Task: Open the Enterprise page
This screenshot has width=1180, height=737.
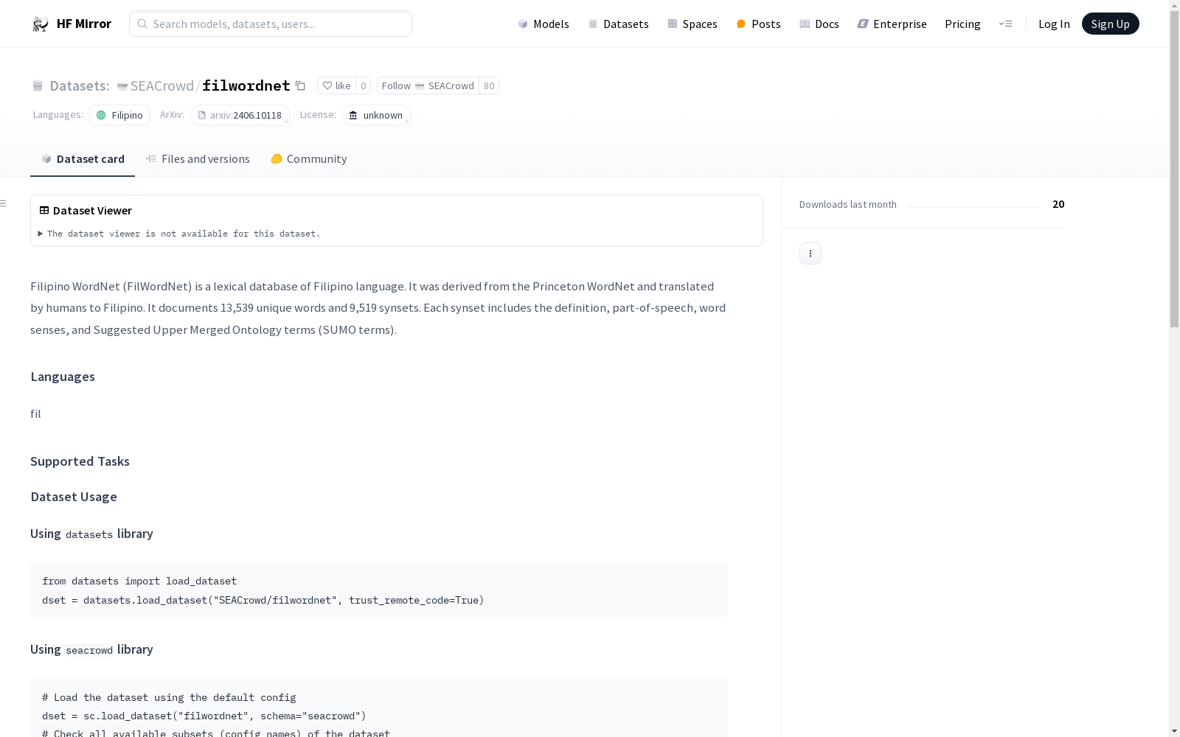Action: click(x=892, y=24)
